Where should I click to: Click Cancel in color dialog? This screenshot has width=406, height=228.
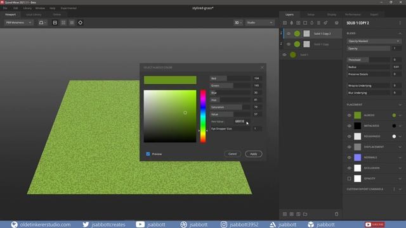coord(232,154)
